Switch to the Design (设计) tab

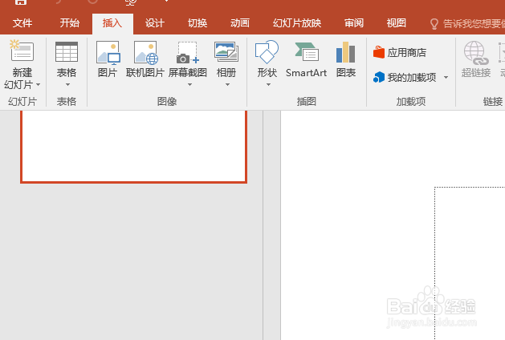click(155, 23)
